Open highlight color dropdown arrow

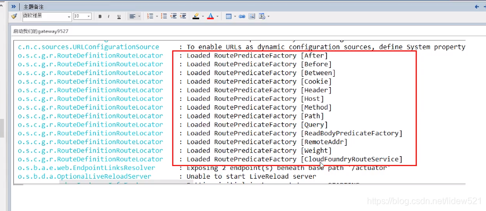[202, 16]
